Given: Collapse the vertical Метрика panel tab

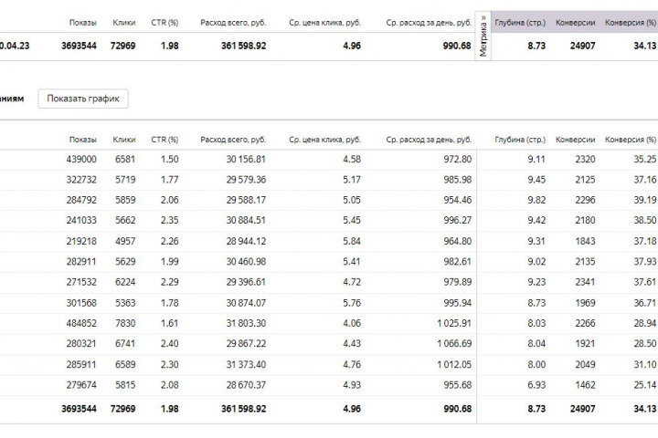Looking at the screenshot, I should (x=483, y=36).
